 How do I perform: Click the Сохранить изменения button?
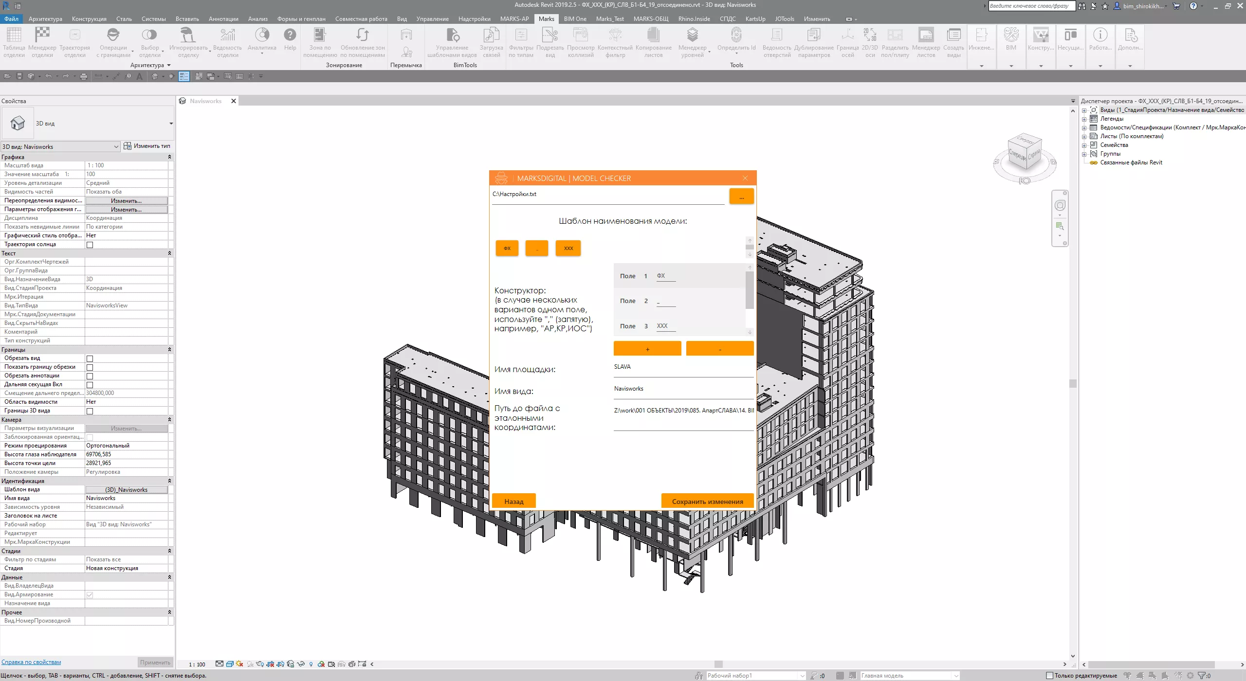[707, 502]
